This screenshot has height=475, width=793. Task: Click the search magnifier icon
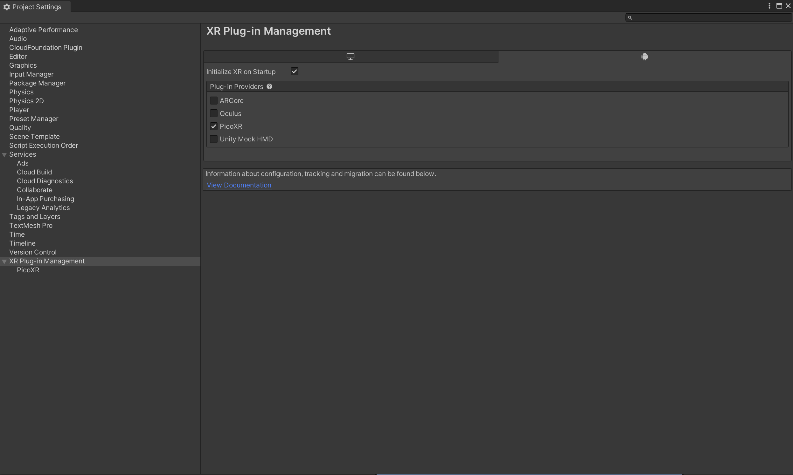click(630, 18)
